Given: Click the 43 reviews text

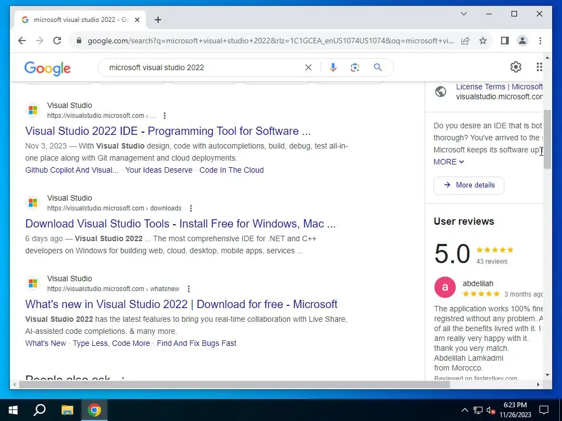Looking at the screenshot, I should [x=492, y=261].
